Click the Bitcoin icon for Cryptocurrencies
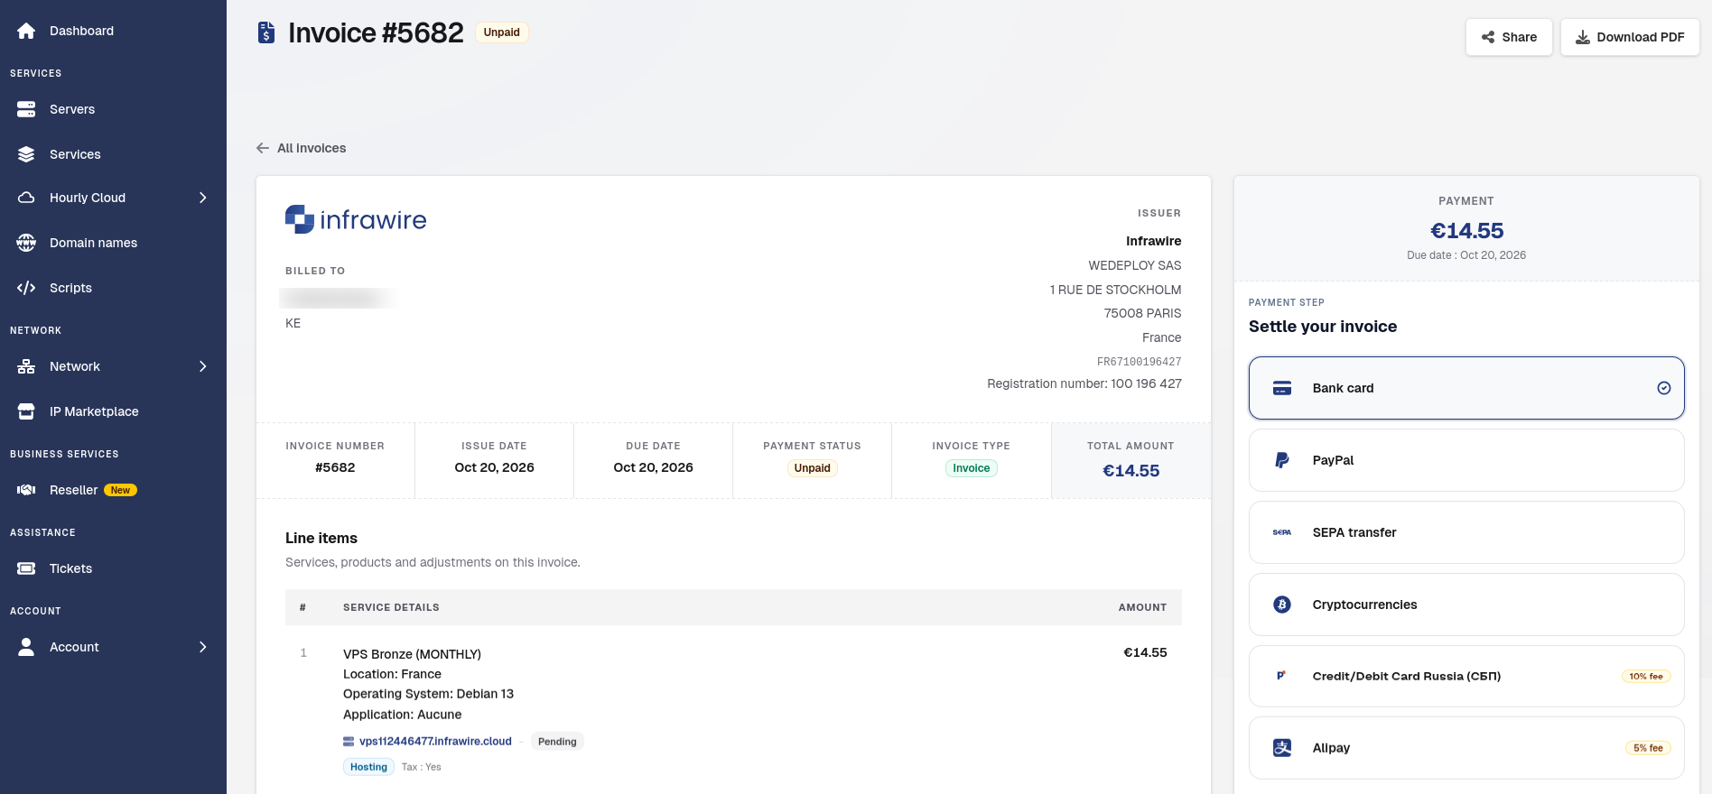Image resolution: width=1712 pixels, height=794 pixels. tap(1282, 605)
